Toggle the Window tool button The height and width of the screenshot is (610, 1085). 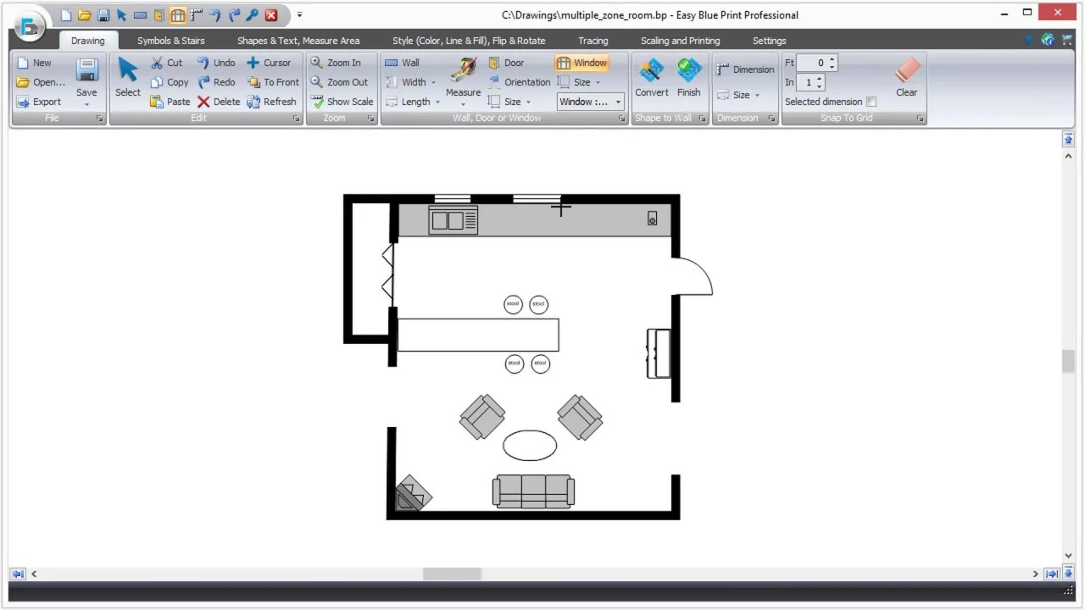(581, 63)
